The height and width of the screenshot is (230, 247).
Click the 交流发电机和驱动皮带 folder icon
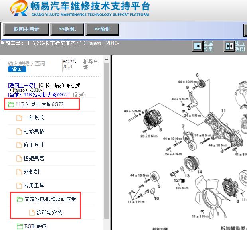(x=20, y=199)
